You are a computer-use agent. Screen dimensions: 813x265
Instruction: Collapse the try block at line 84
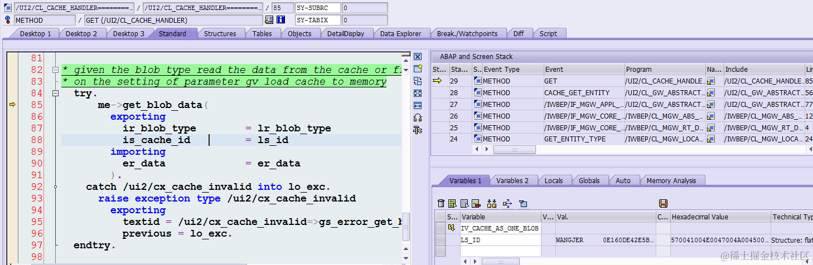tap(55, 94)
